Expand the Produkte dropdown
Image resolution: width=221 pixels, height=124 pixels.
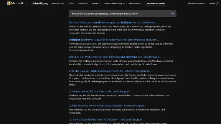click(x=83, y=3)
